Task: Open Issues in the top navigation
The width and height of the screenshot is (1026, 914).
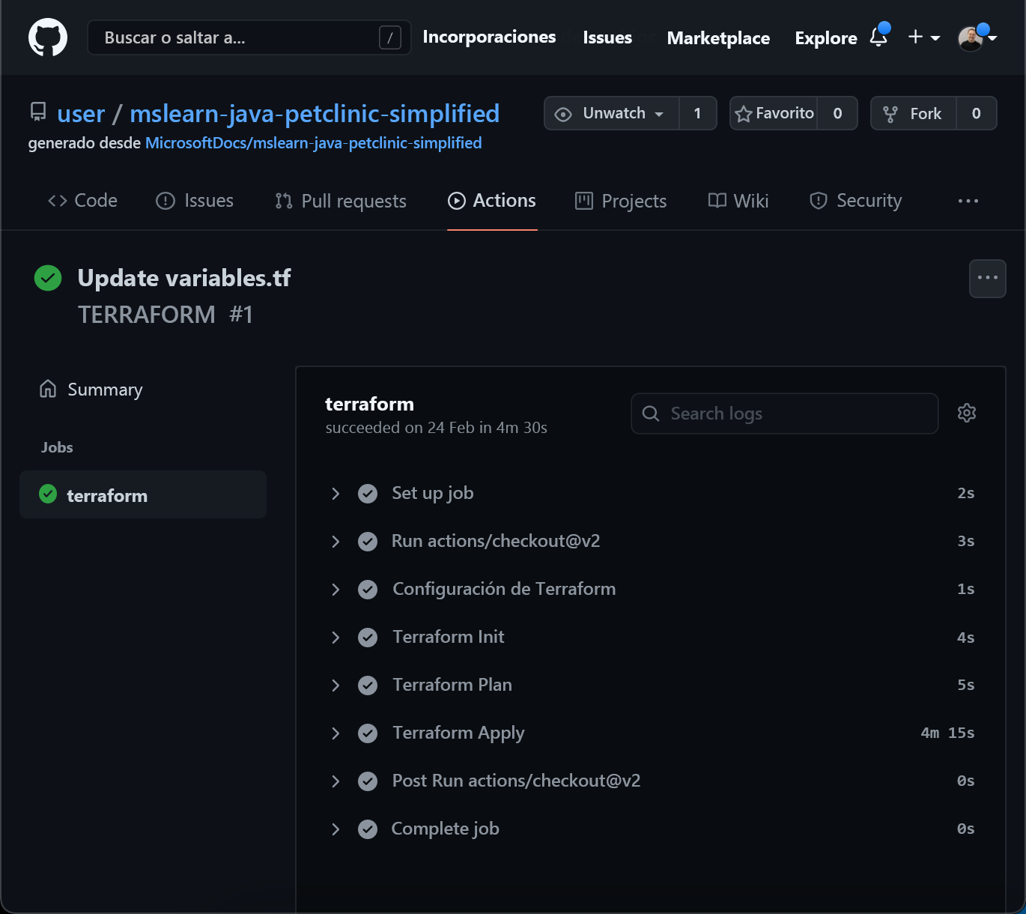Action: pos(607,37)
